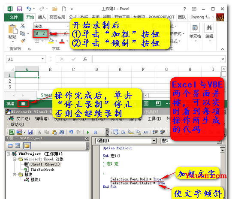The height and width of the screenshot is (199, 232).
Task: Collapse the 模块 folder node
Action: [x=14, y=175]
